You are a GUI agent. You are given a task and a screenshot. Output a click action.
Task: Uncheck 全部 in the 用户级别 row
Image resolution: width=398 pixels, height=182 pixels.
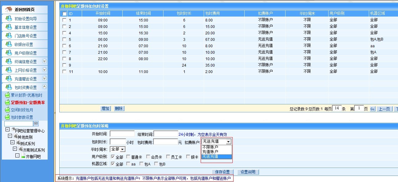coord(112,157)
